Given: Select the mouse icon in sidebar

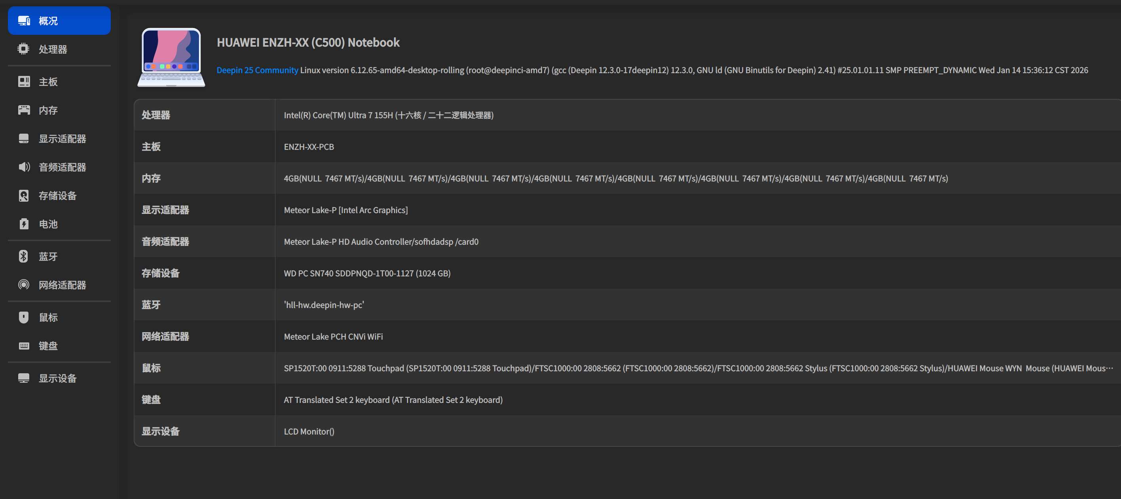Looking at the screenshot, I should pyautogui.click(x=23, y=318).
